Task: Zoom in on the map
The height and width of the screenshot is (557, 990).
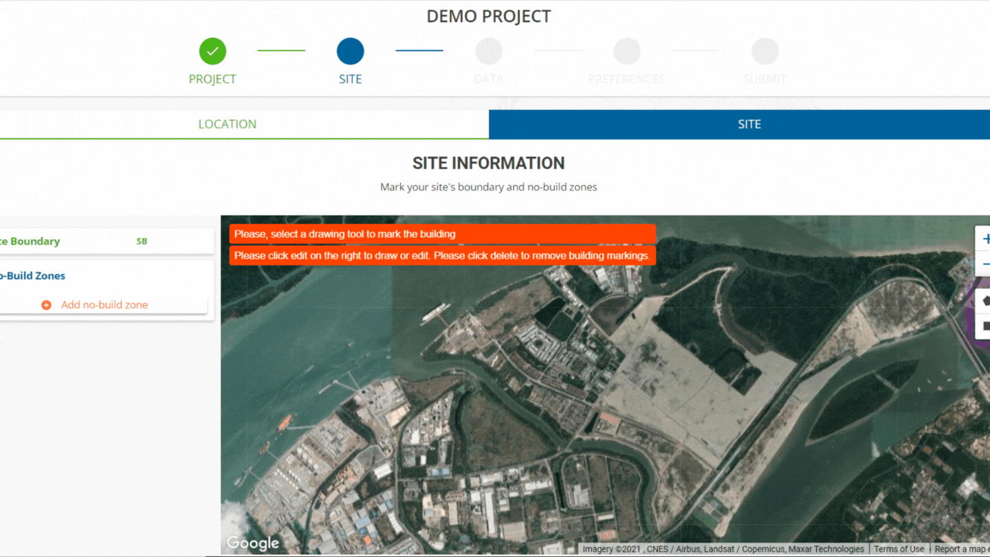Action: pyautogui.click(x=984, y=239)
